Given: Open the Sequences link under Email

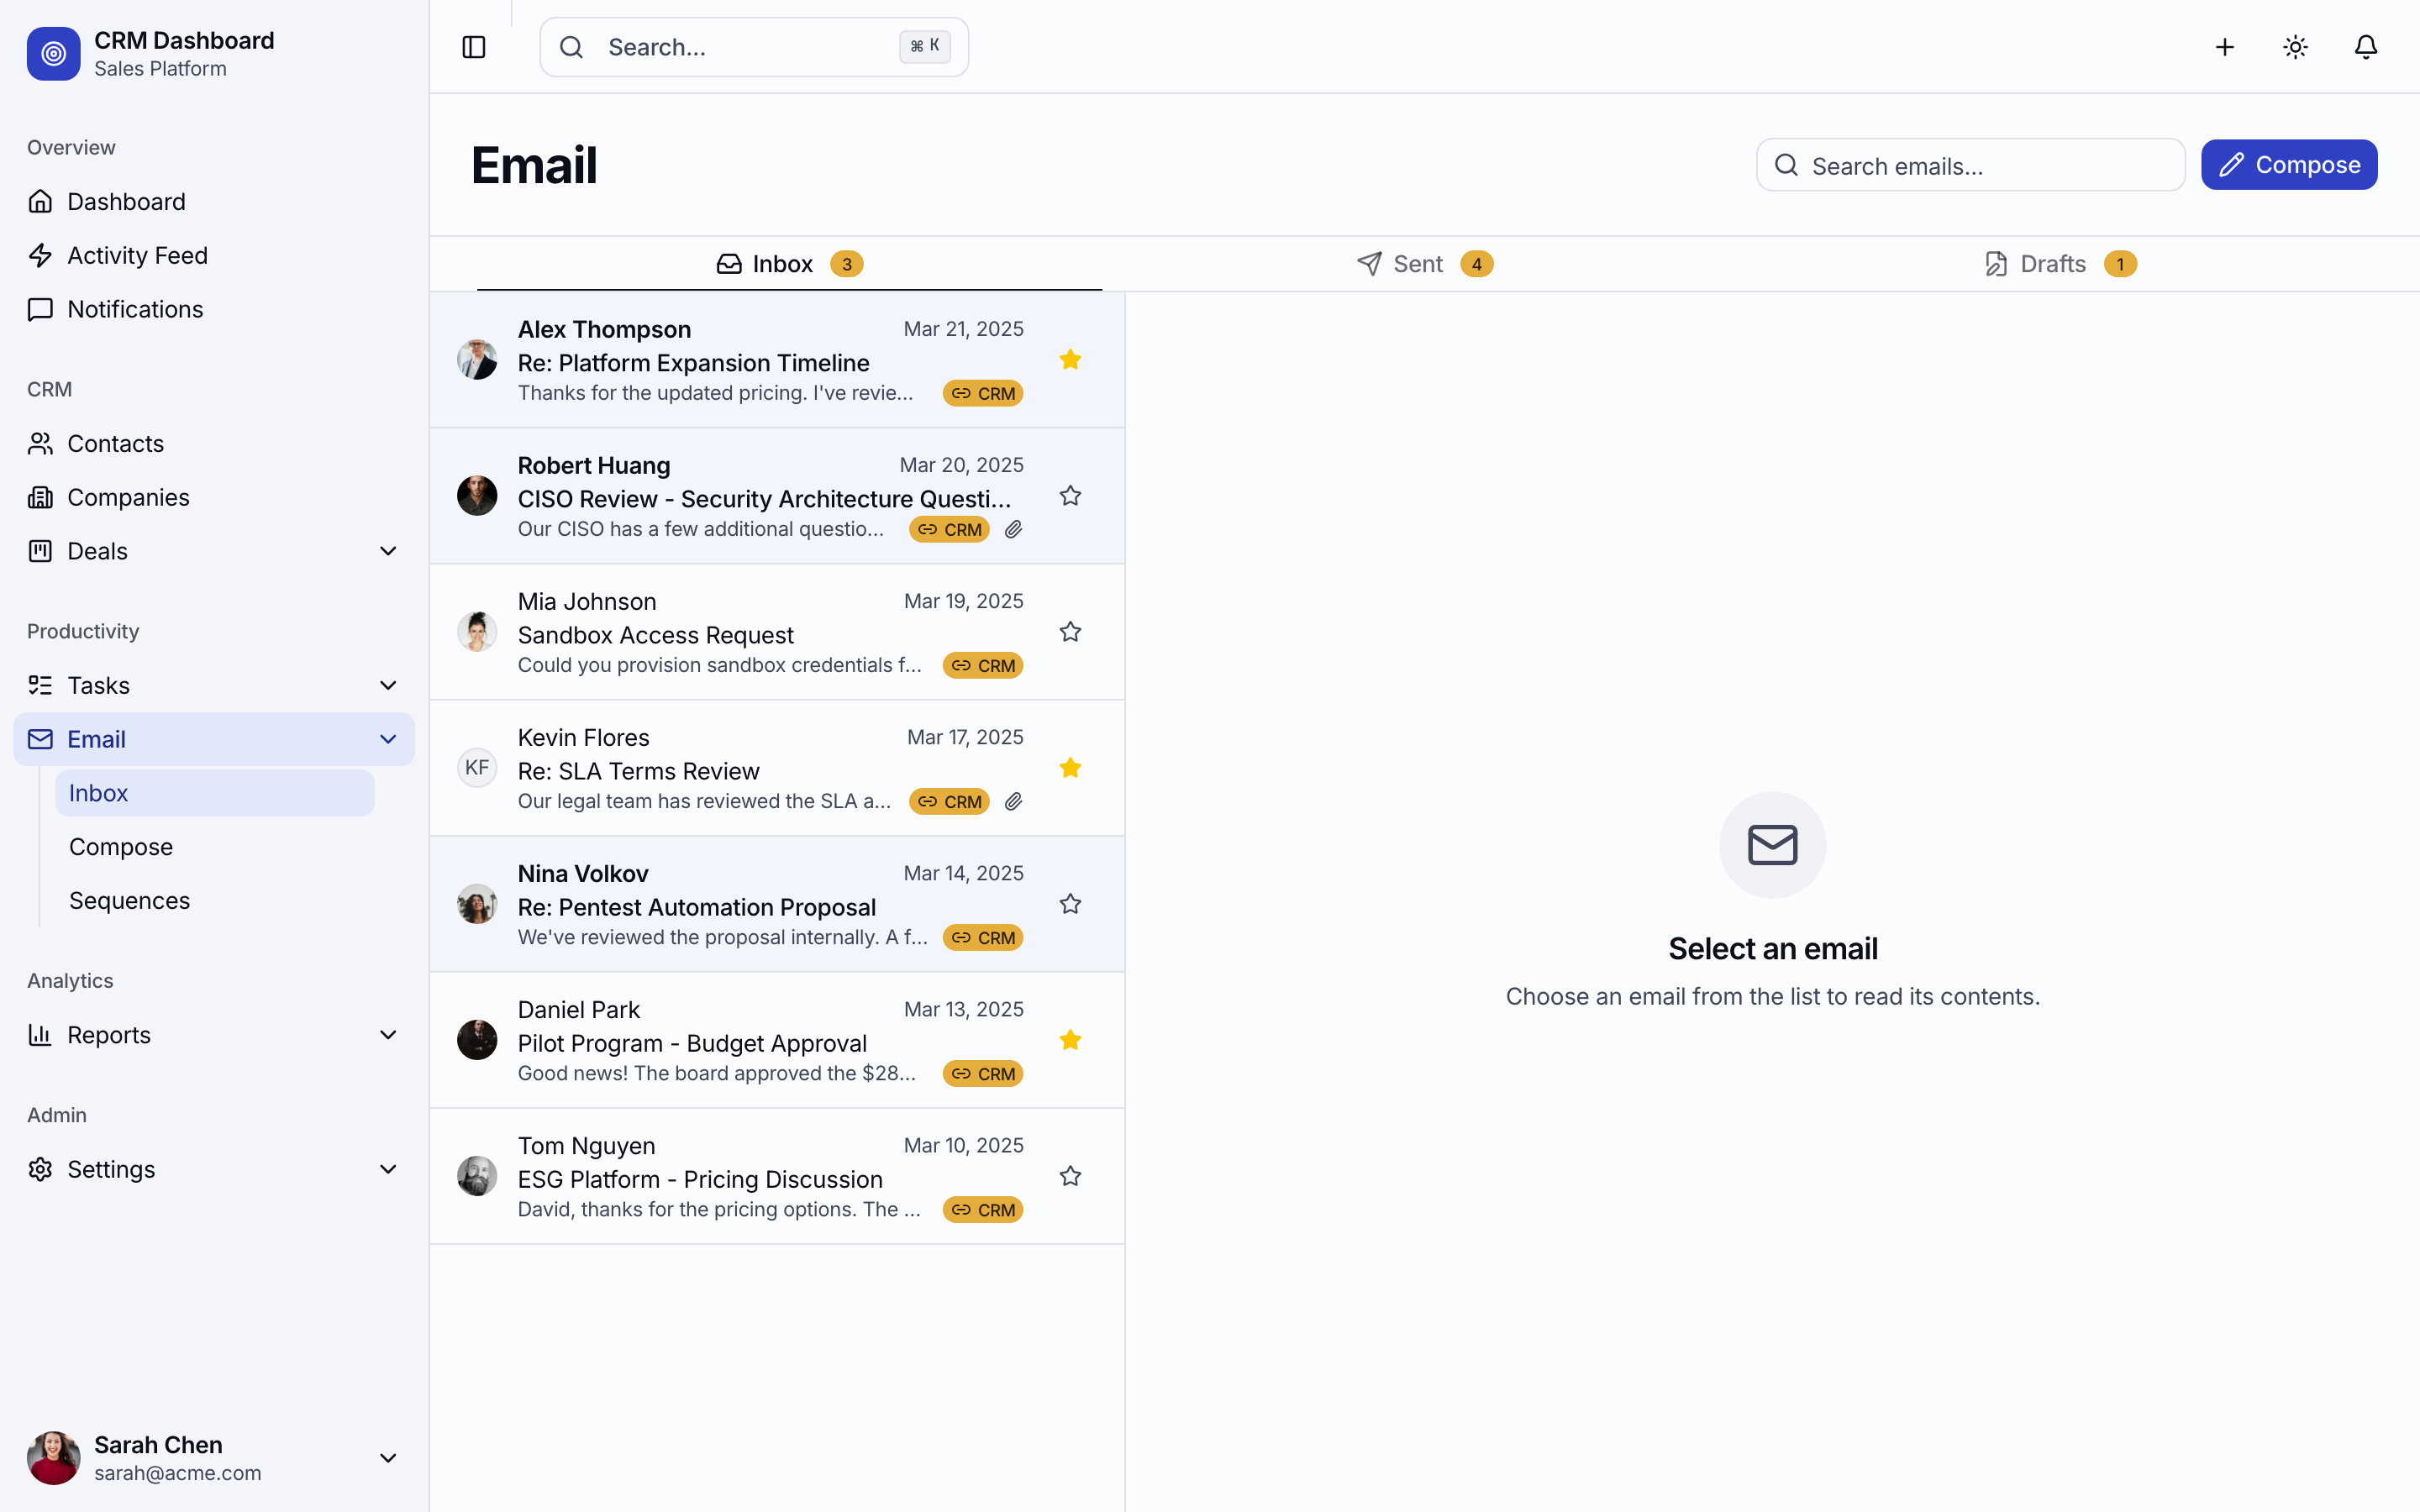Looking at the screenshot, I should [x=129, y=900].
